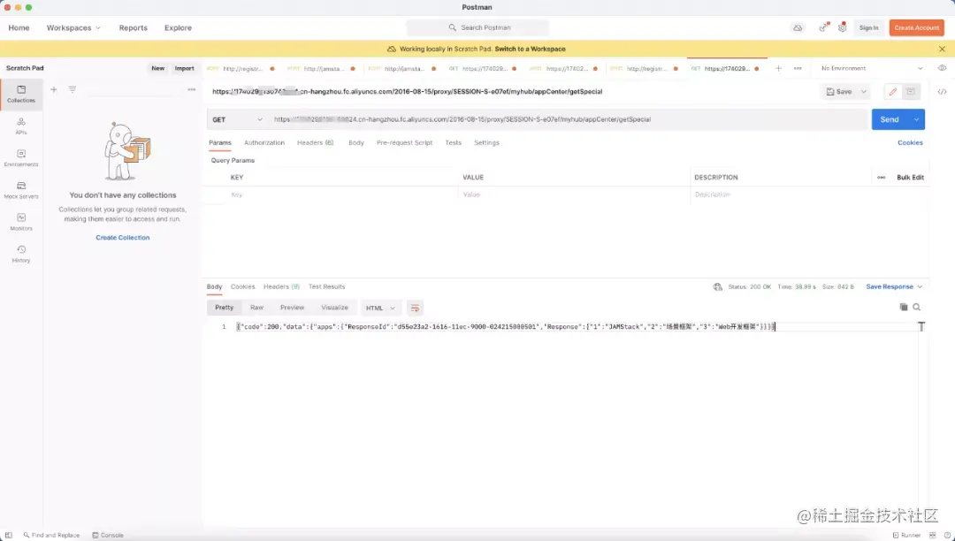The width and height of the screenshot is (955, 541).
Task: Select the Params tab
Action: click(220, 143)
